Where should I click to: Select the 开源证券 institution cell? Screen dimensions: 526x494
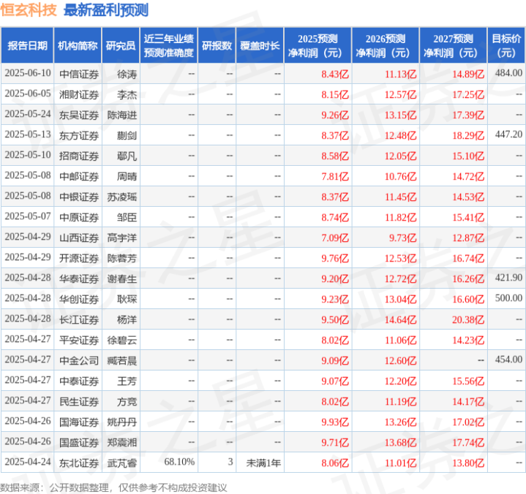79,259
